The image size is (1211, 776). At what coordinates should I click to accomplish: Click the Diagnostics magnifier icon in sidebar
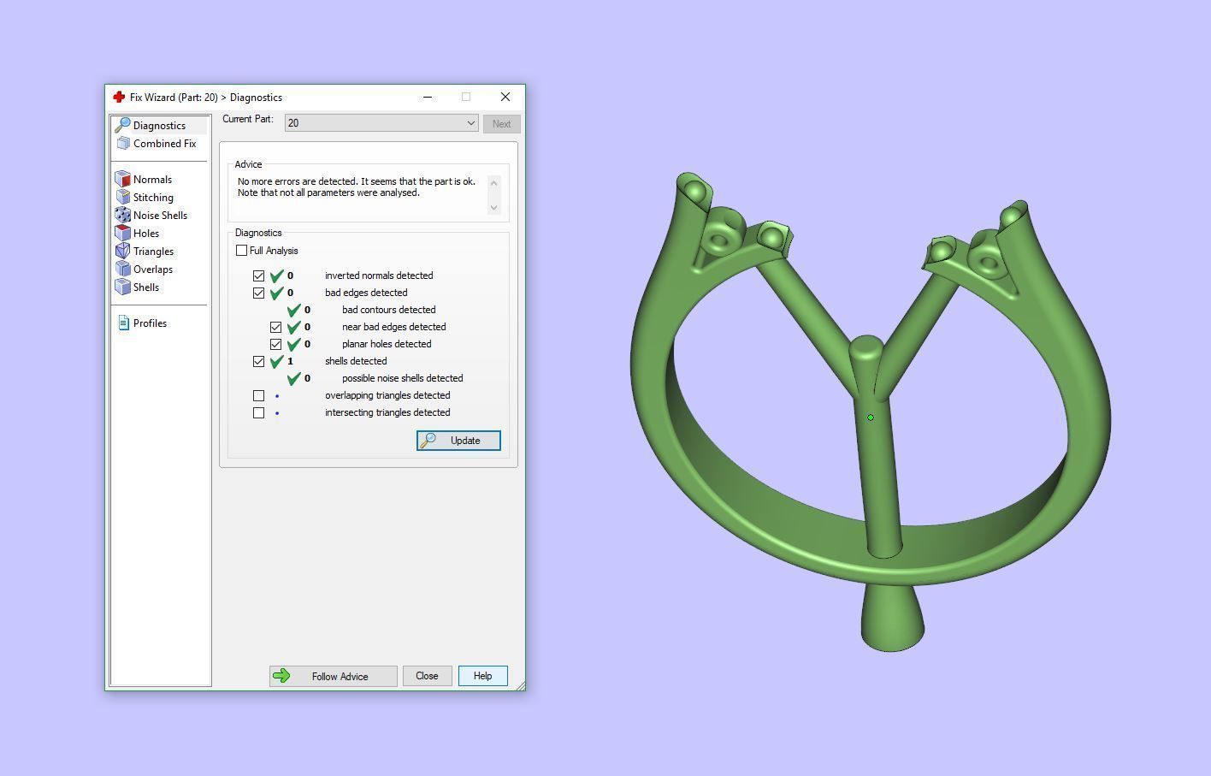[x=123, y=126]
